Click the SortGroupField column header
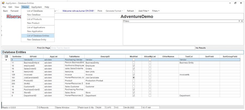Screen dimensions: 245x110 coord(230,56)
